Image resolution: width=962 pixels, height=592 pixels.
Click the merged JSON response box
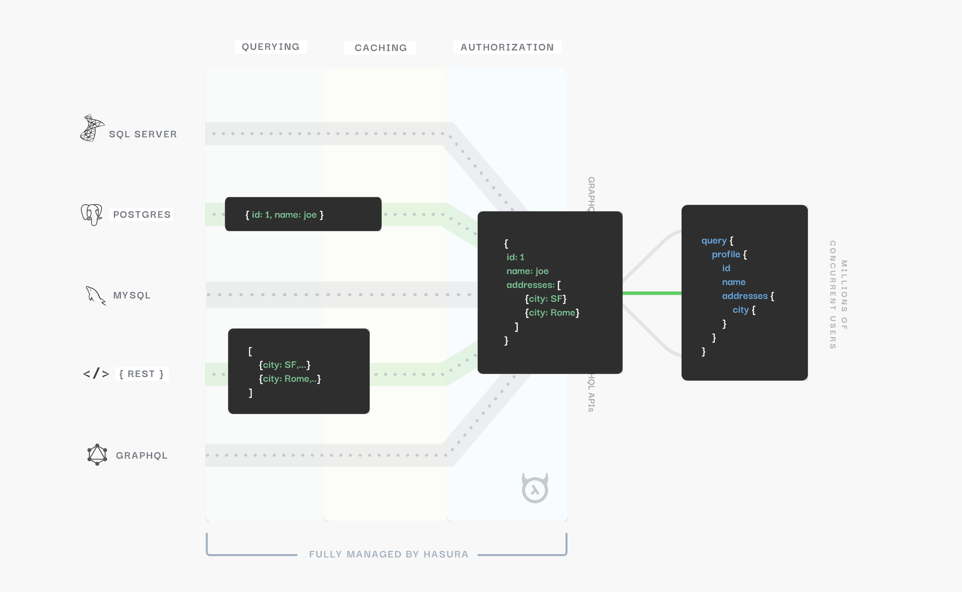click(x=550, y=292)
